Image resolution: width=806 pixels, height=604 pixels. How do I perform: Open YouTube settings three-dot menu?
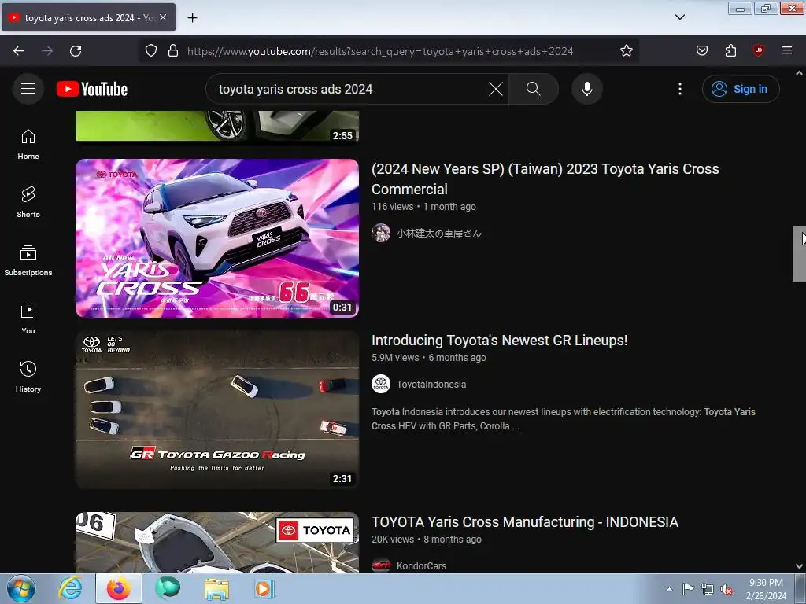[x=680, y=89]
